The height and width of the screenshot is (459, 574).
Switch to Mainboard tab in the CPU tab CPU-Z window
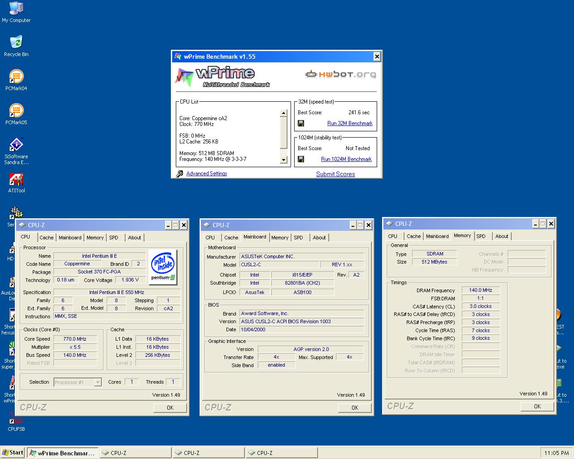coord(70,238)
